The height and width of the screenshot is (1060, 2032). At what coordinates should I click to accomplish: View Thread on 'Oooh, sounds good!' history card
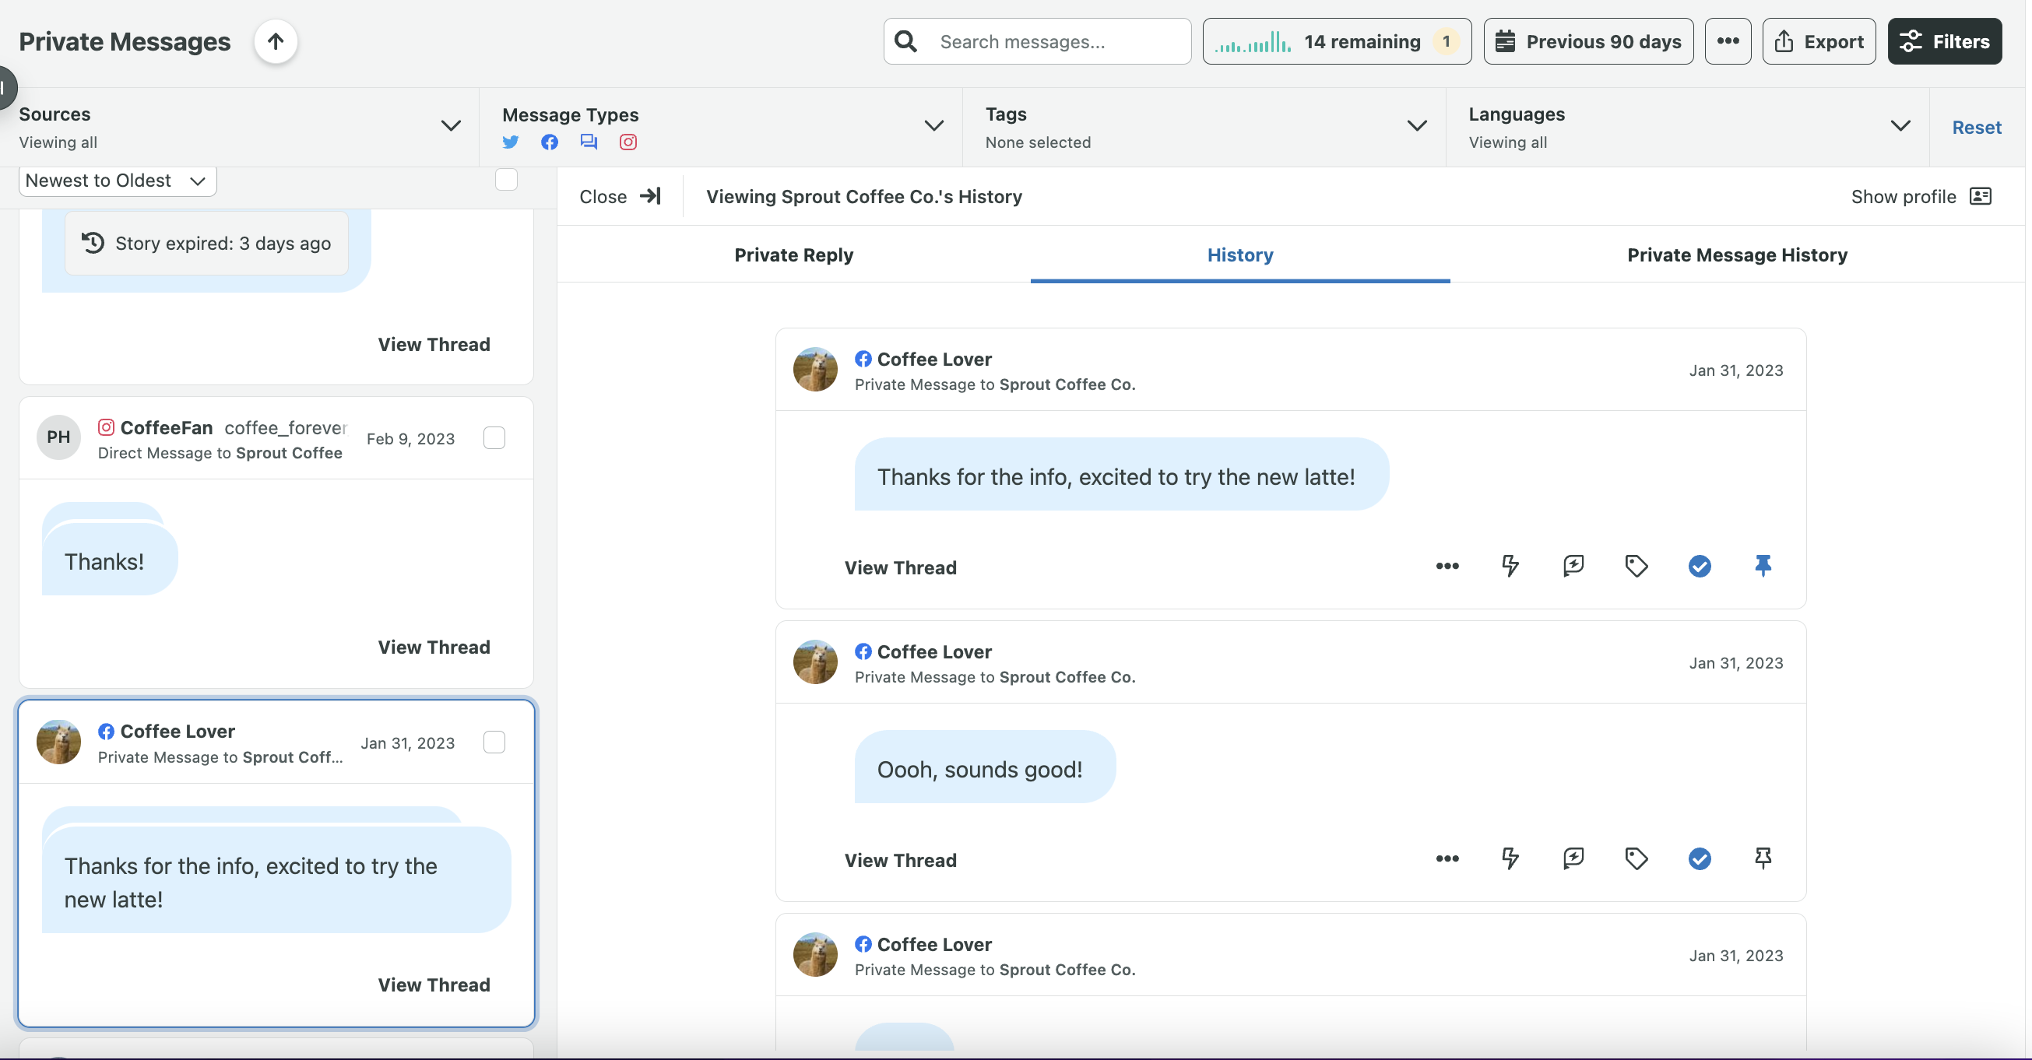click(x=900, y=860)
